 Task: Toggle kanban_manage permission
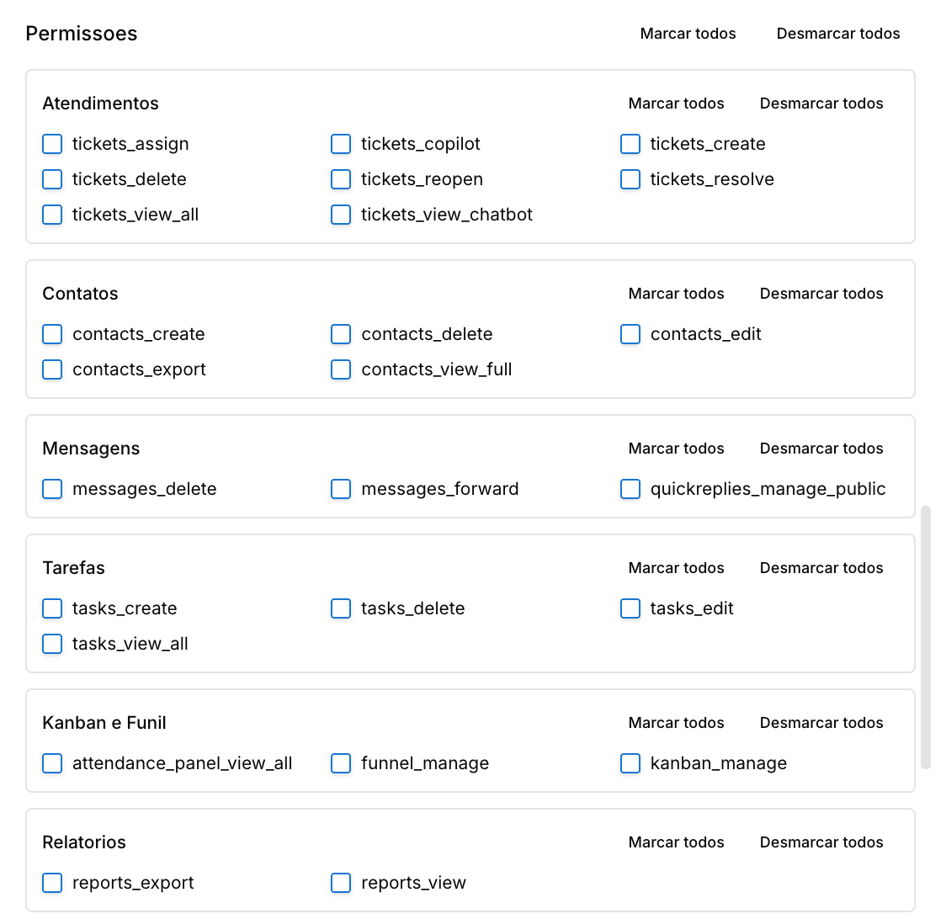(630, 763)
